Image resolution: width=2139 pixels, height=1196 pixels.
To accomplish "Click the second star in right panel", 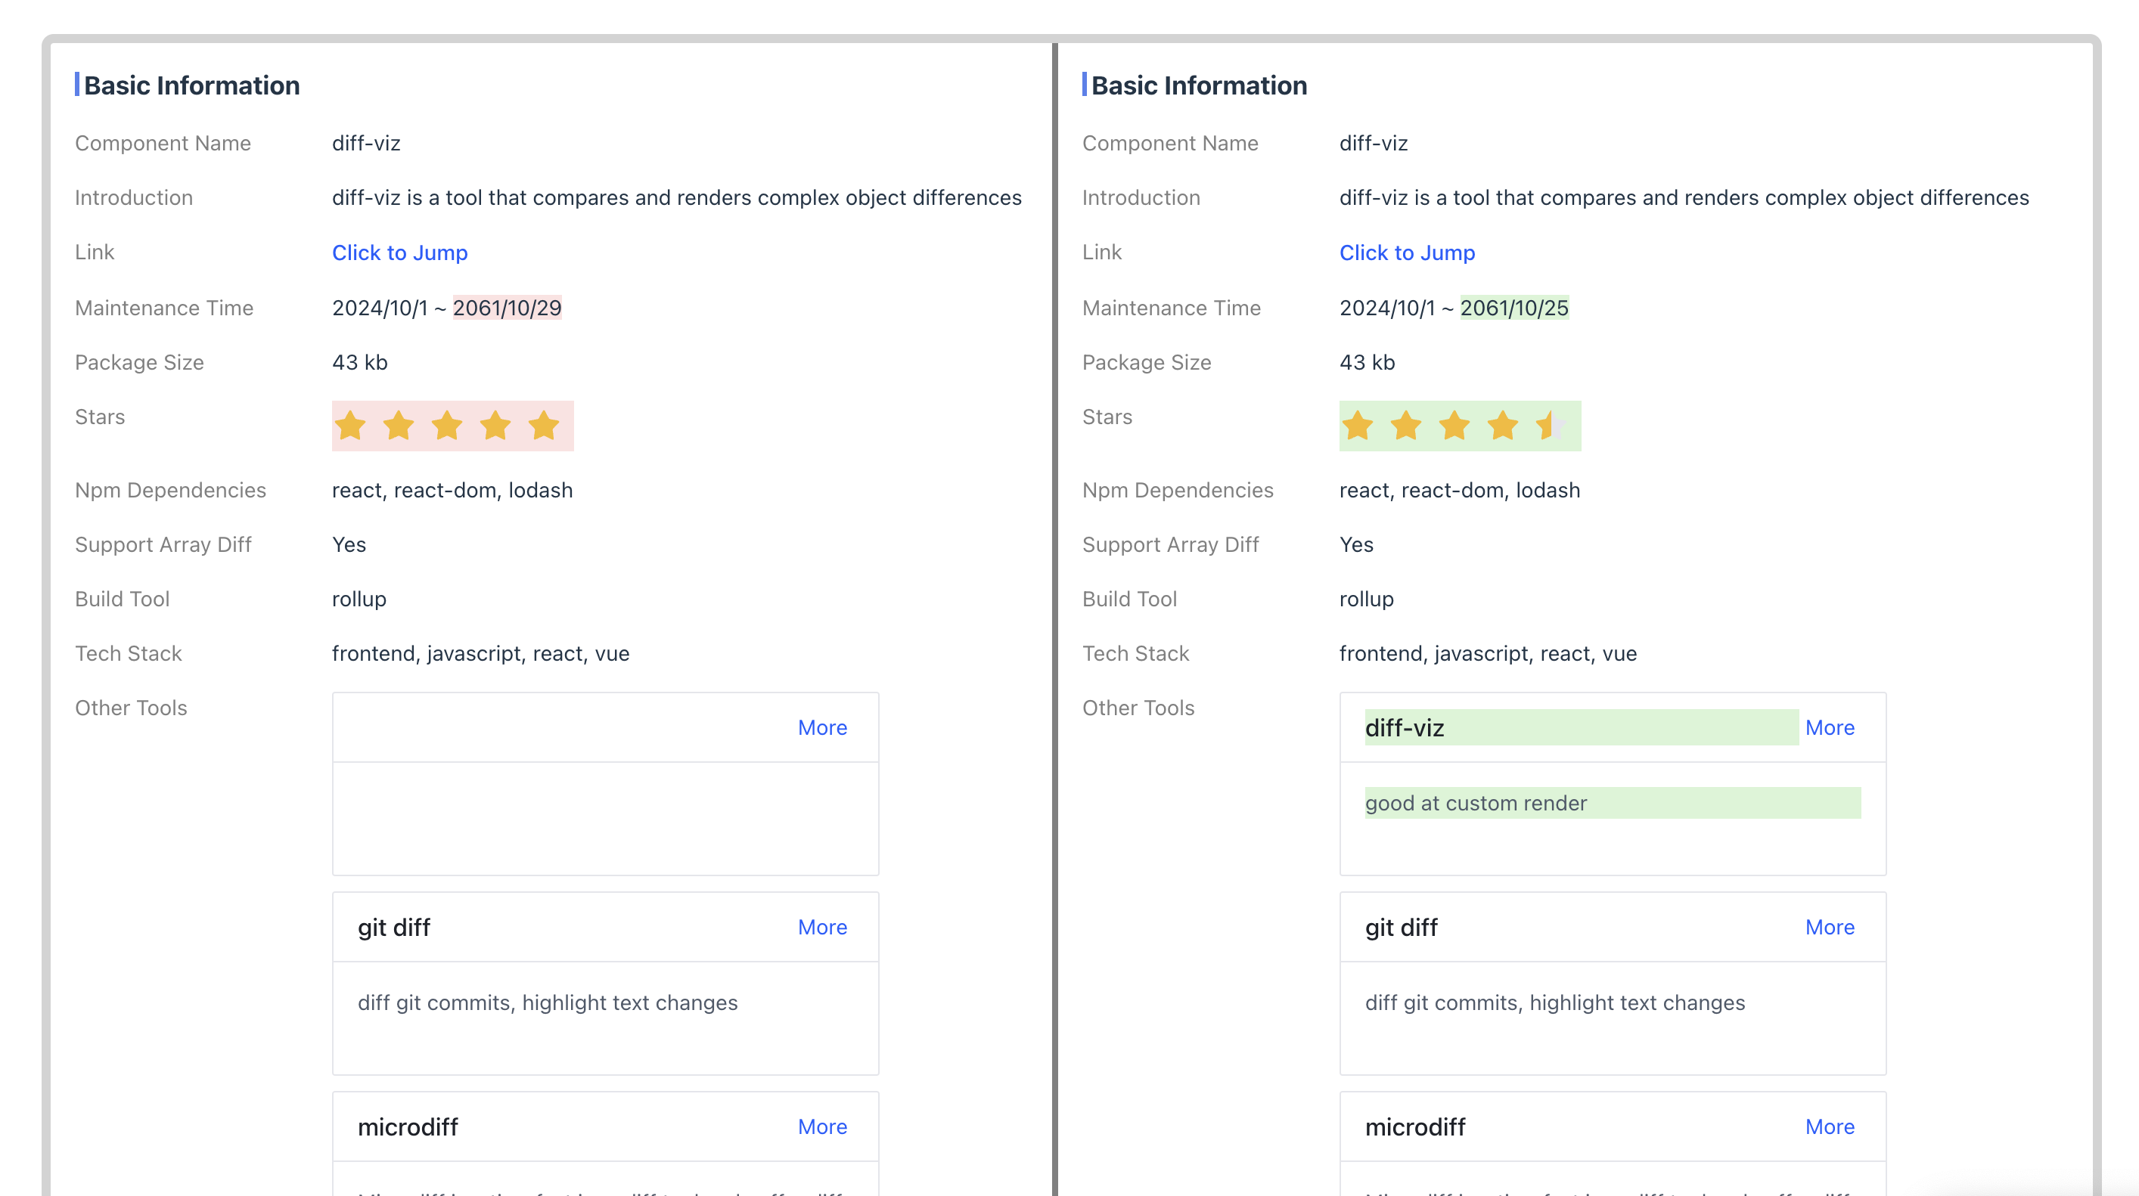I will (x=1406, y=426).
